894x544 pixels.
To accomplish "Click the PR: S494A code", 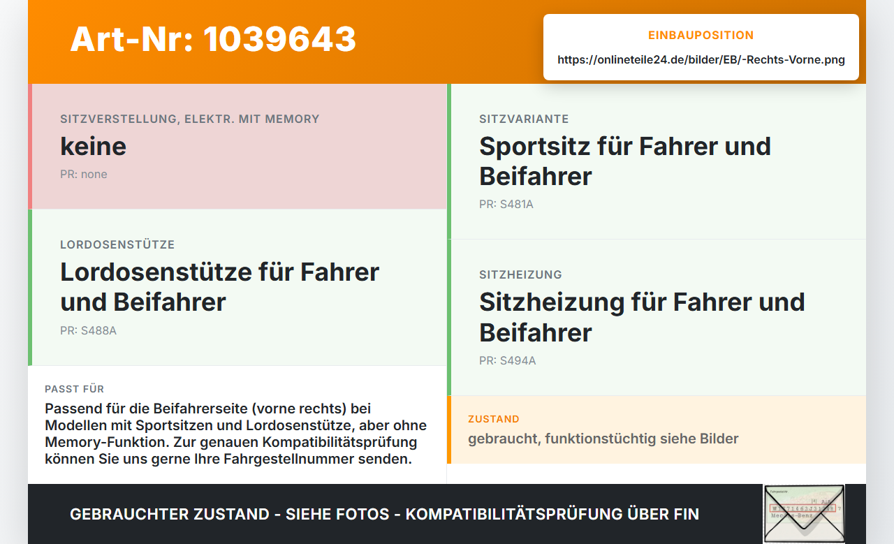I will (x=508, y=360).
